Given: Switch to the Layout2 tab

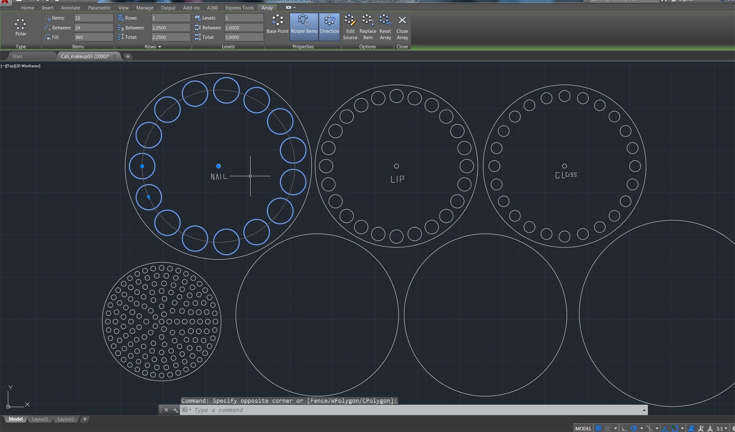Looking at the screenshot, I should [66, 419].
